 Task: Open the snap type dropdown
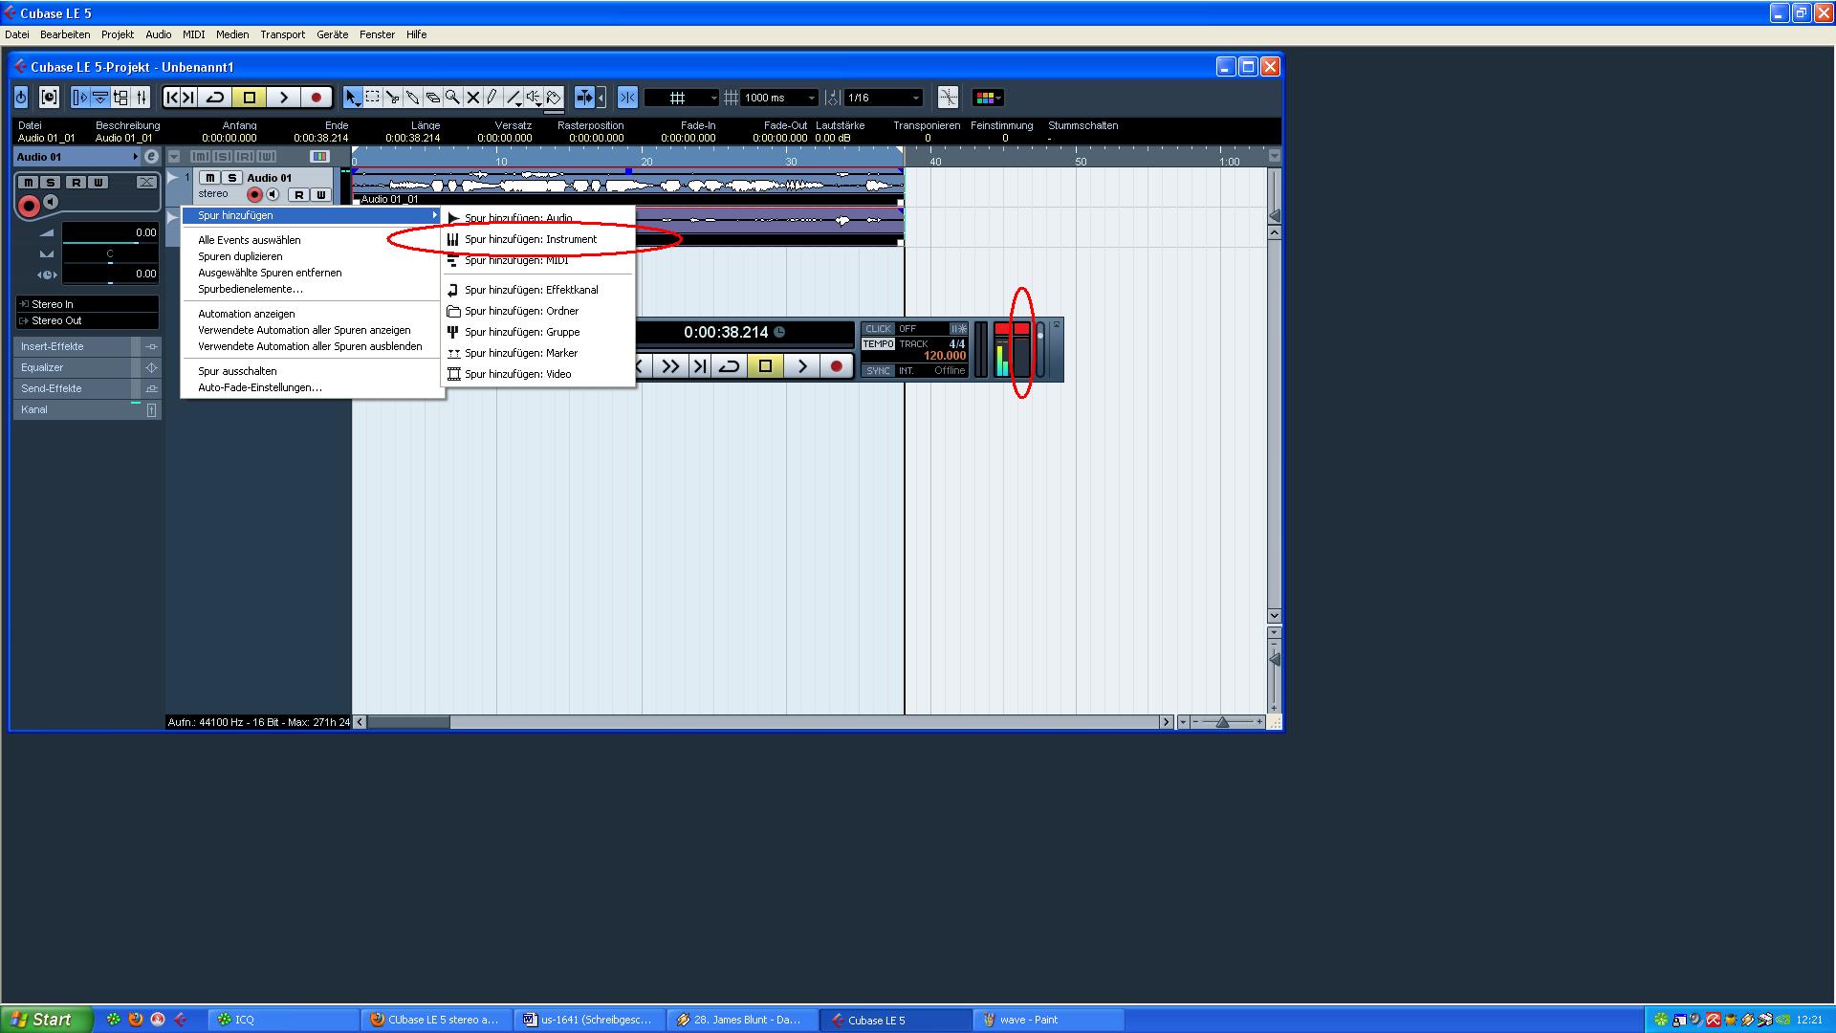682,98
